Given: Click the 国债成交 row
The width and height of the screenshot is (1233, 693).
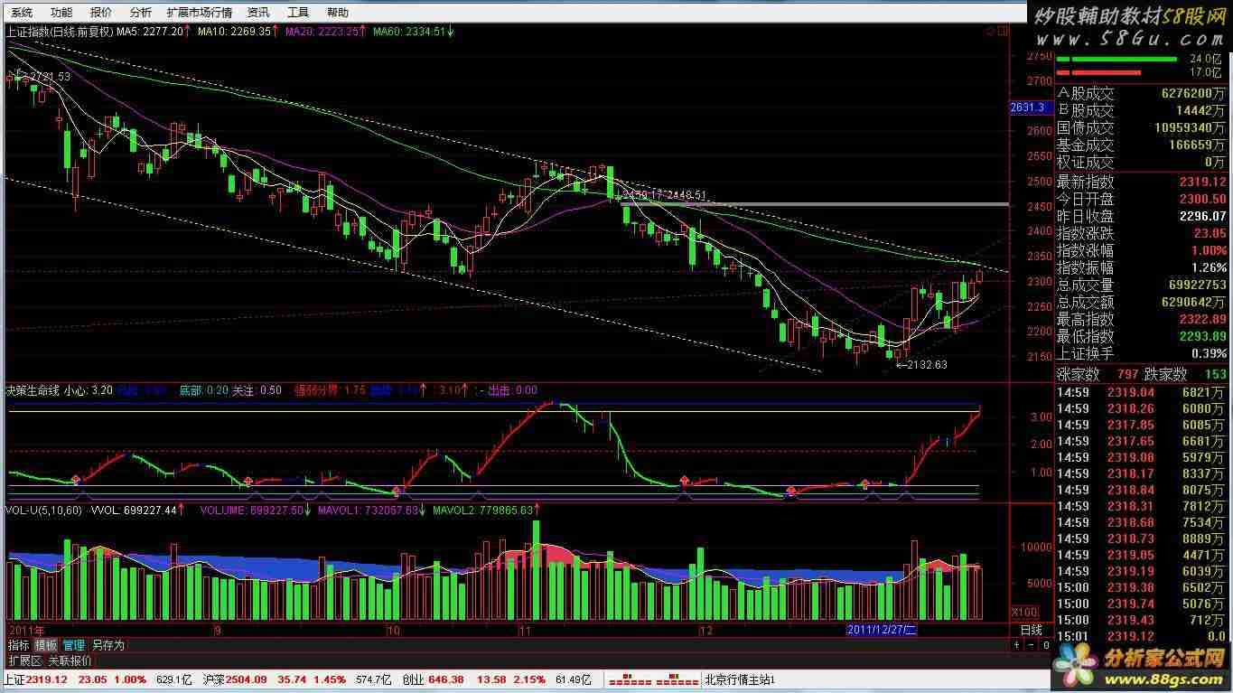Looking at the screenshot, I should [1143, 127].
